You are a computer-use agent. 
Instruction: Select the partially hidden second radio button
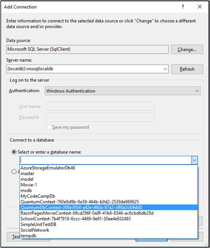14,171
